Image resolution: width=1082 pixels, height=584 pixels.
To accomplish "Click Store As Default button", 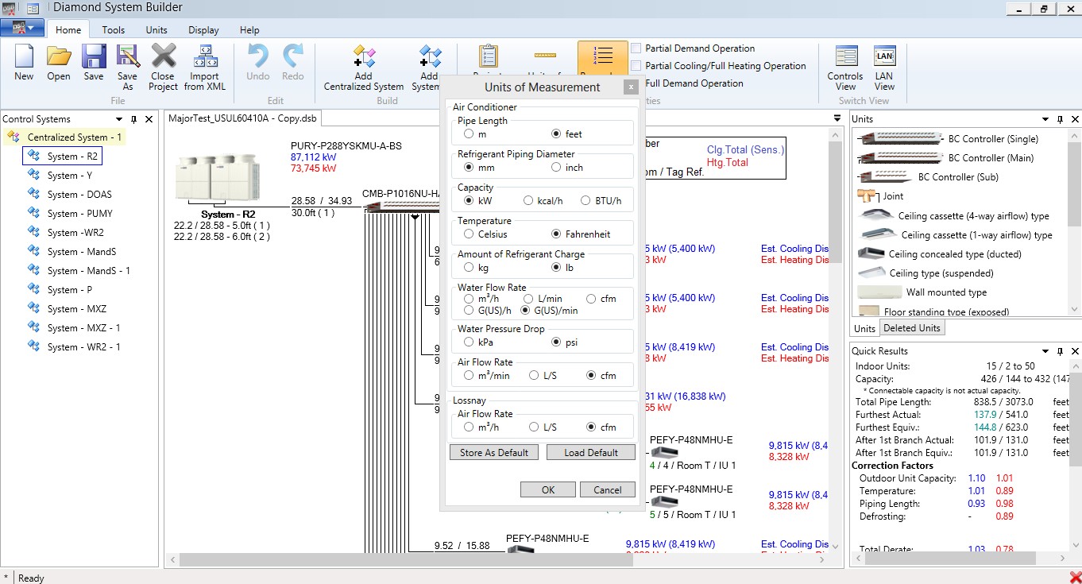I will pos(494,452).
